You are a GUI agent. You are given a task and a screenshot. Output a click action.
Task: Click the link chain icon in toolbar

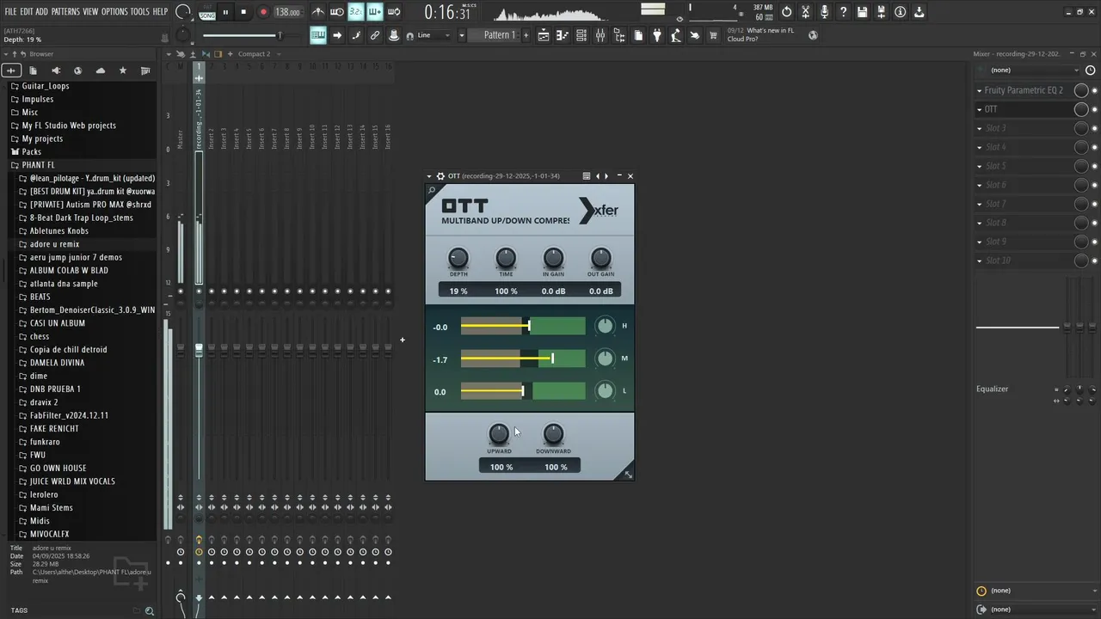point(375,35)
